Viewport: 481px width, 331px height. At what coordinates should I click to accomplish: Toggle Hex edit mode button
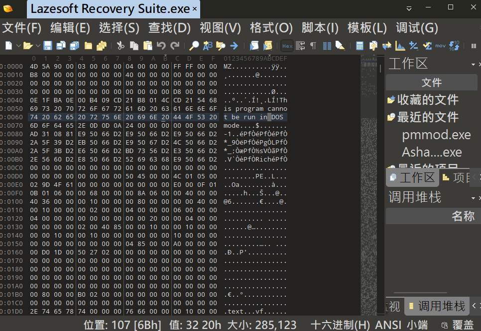coord(287,46)
